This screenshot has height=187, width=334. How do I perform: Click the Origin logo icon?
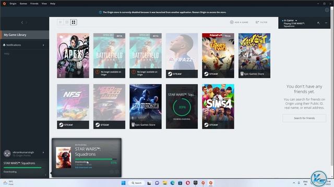(4, 4)
